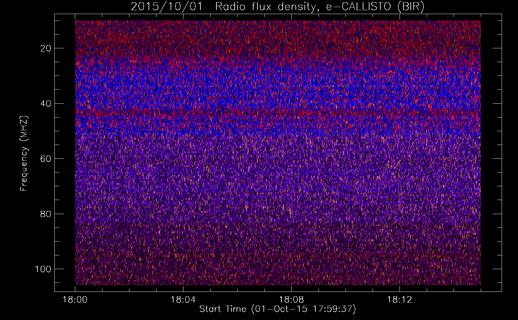Click the plot title "Radio flux density, e-CALLISTO (BIR)"
Viewport: 518px width, 320px height.
[320, 7]
